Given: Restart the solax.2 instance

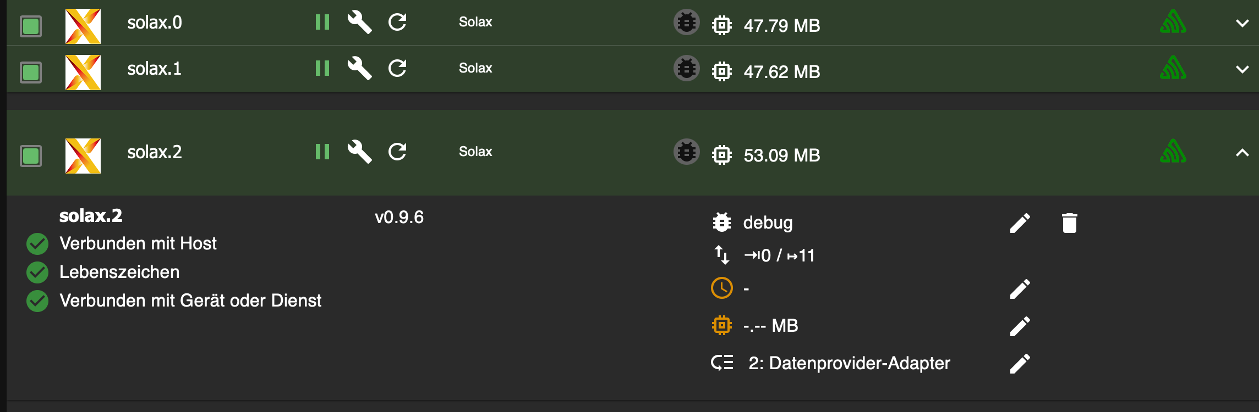Looking at the screenshot, I should (x=397, y=152).
